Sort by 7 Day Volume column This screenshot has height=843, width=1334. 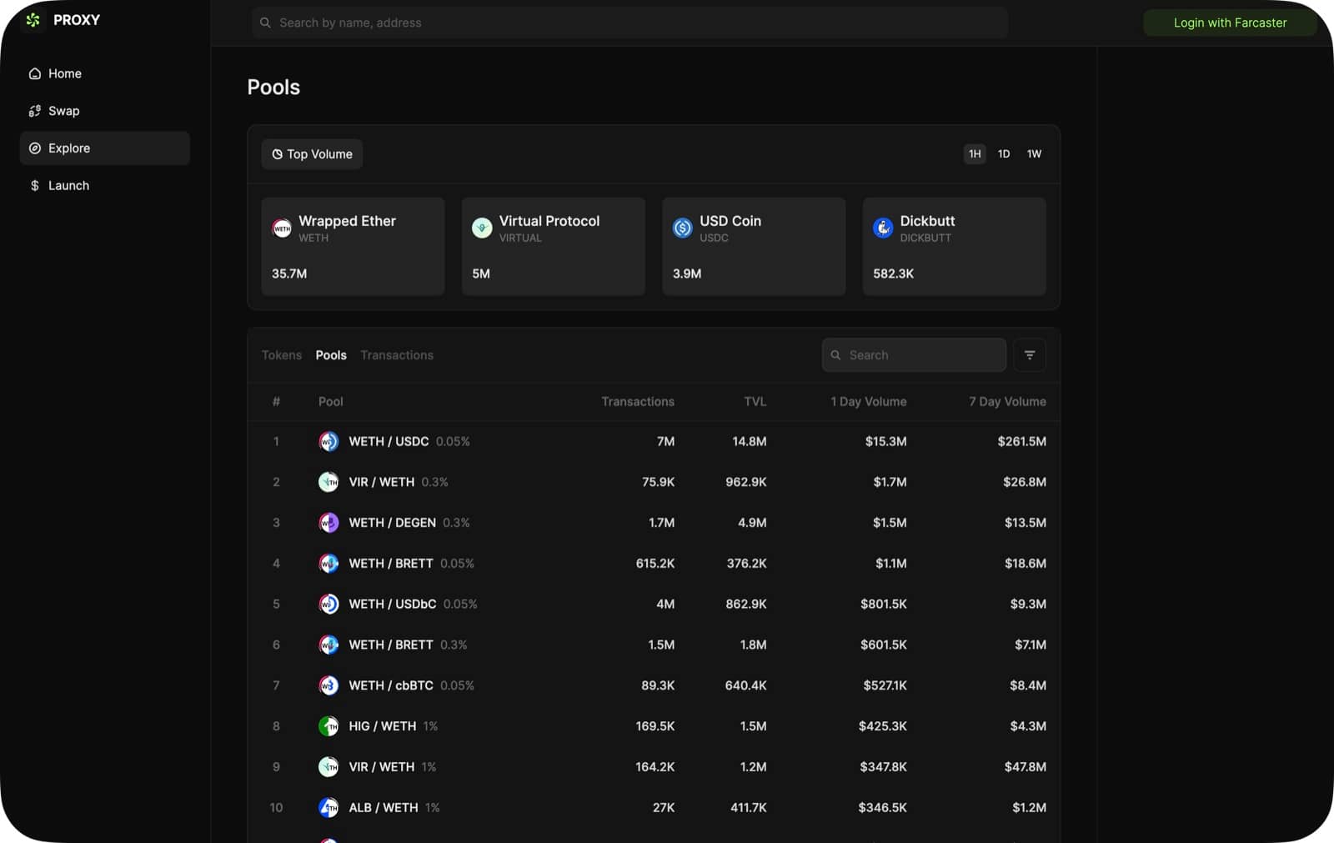pyautogui.click(x=1007, y=402)
